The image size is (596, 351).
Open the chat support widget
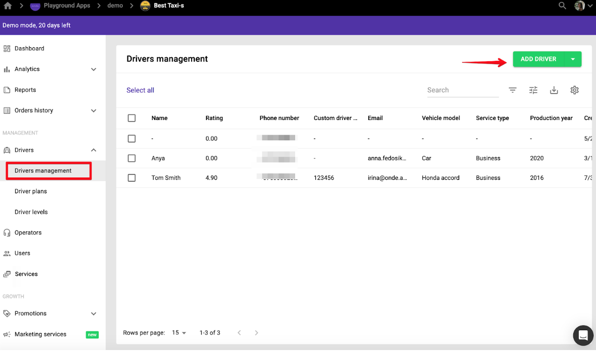[583, 335]
